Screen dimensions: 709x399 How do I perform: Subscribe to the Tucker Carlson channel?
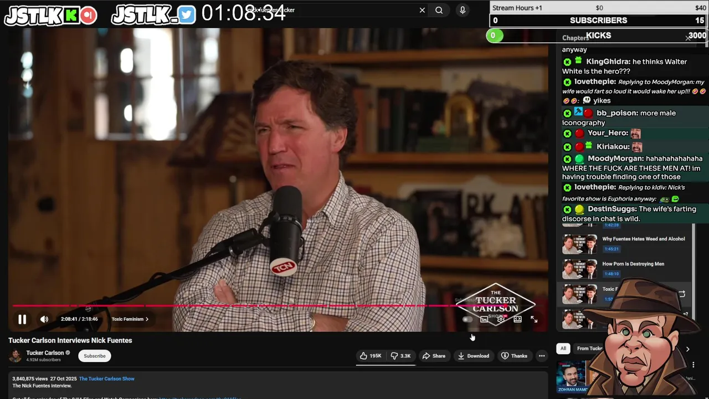tap(95, 356)
